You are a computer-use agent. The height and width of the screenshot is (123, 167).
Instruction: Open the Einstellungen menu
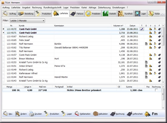[x=119, y=8]
